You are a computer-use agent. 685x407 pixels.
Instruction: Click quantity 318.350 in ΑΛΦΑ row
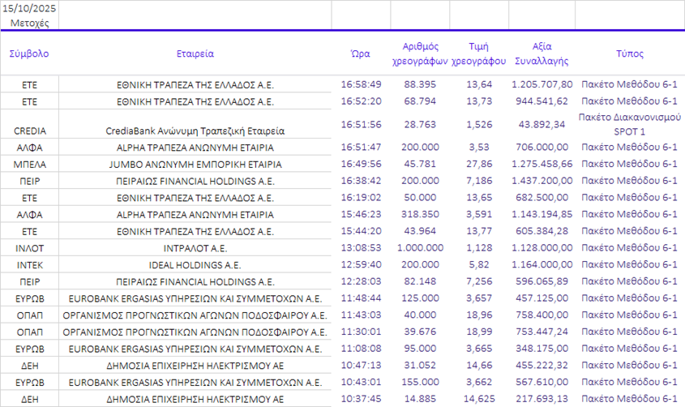coord(420,214)
